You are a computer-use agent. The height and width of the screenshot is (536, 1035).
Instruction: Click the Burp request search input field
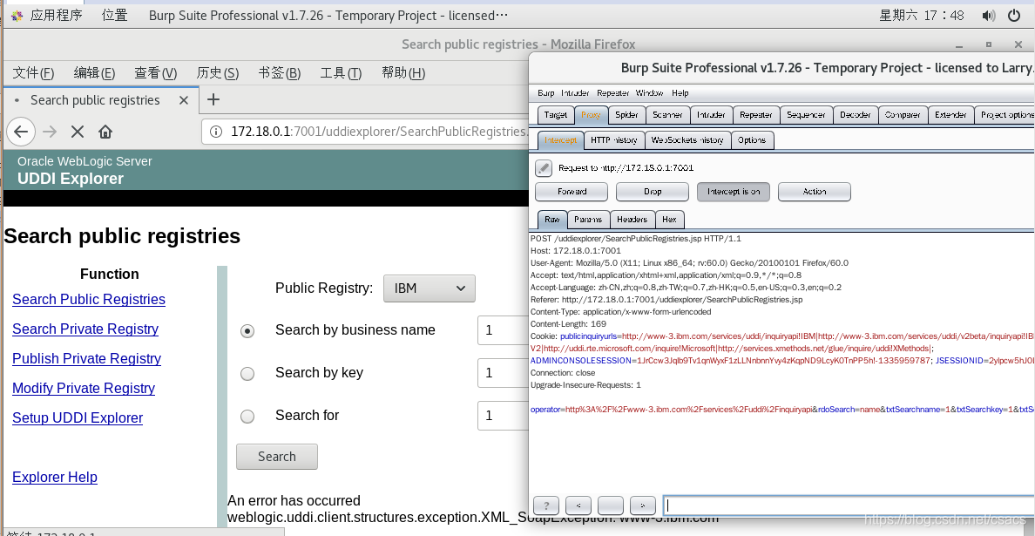click(849, 505)
